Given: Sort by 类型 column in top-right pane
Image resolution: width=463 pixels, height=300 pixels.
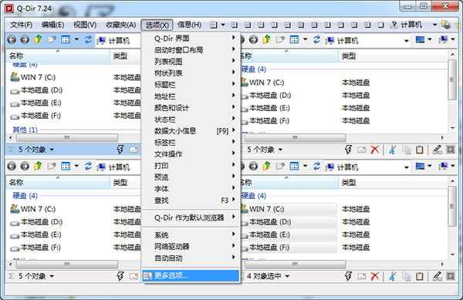Looking at the screenshot, I should point(393,56).
